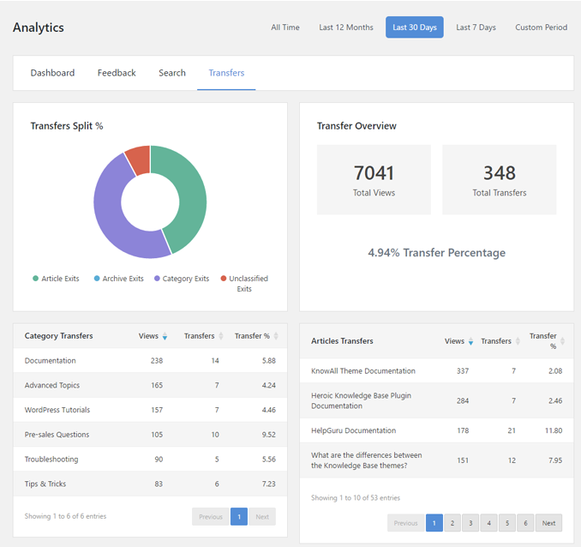Show All Time analytics

(x=285, y=27)
